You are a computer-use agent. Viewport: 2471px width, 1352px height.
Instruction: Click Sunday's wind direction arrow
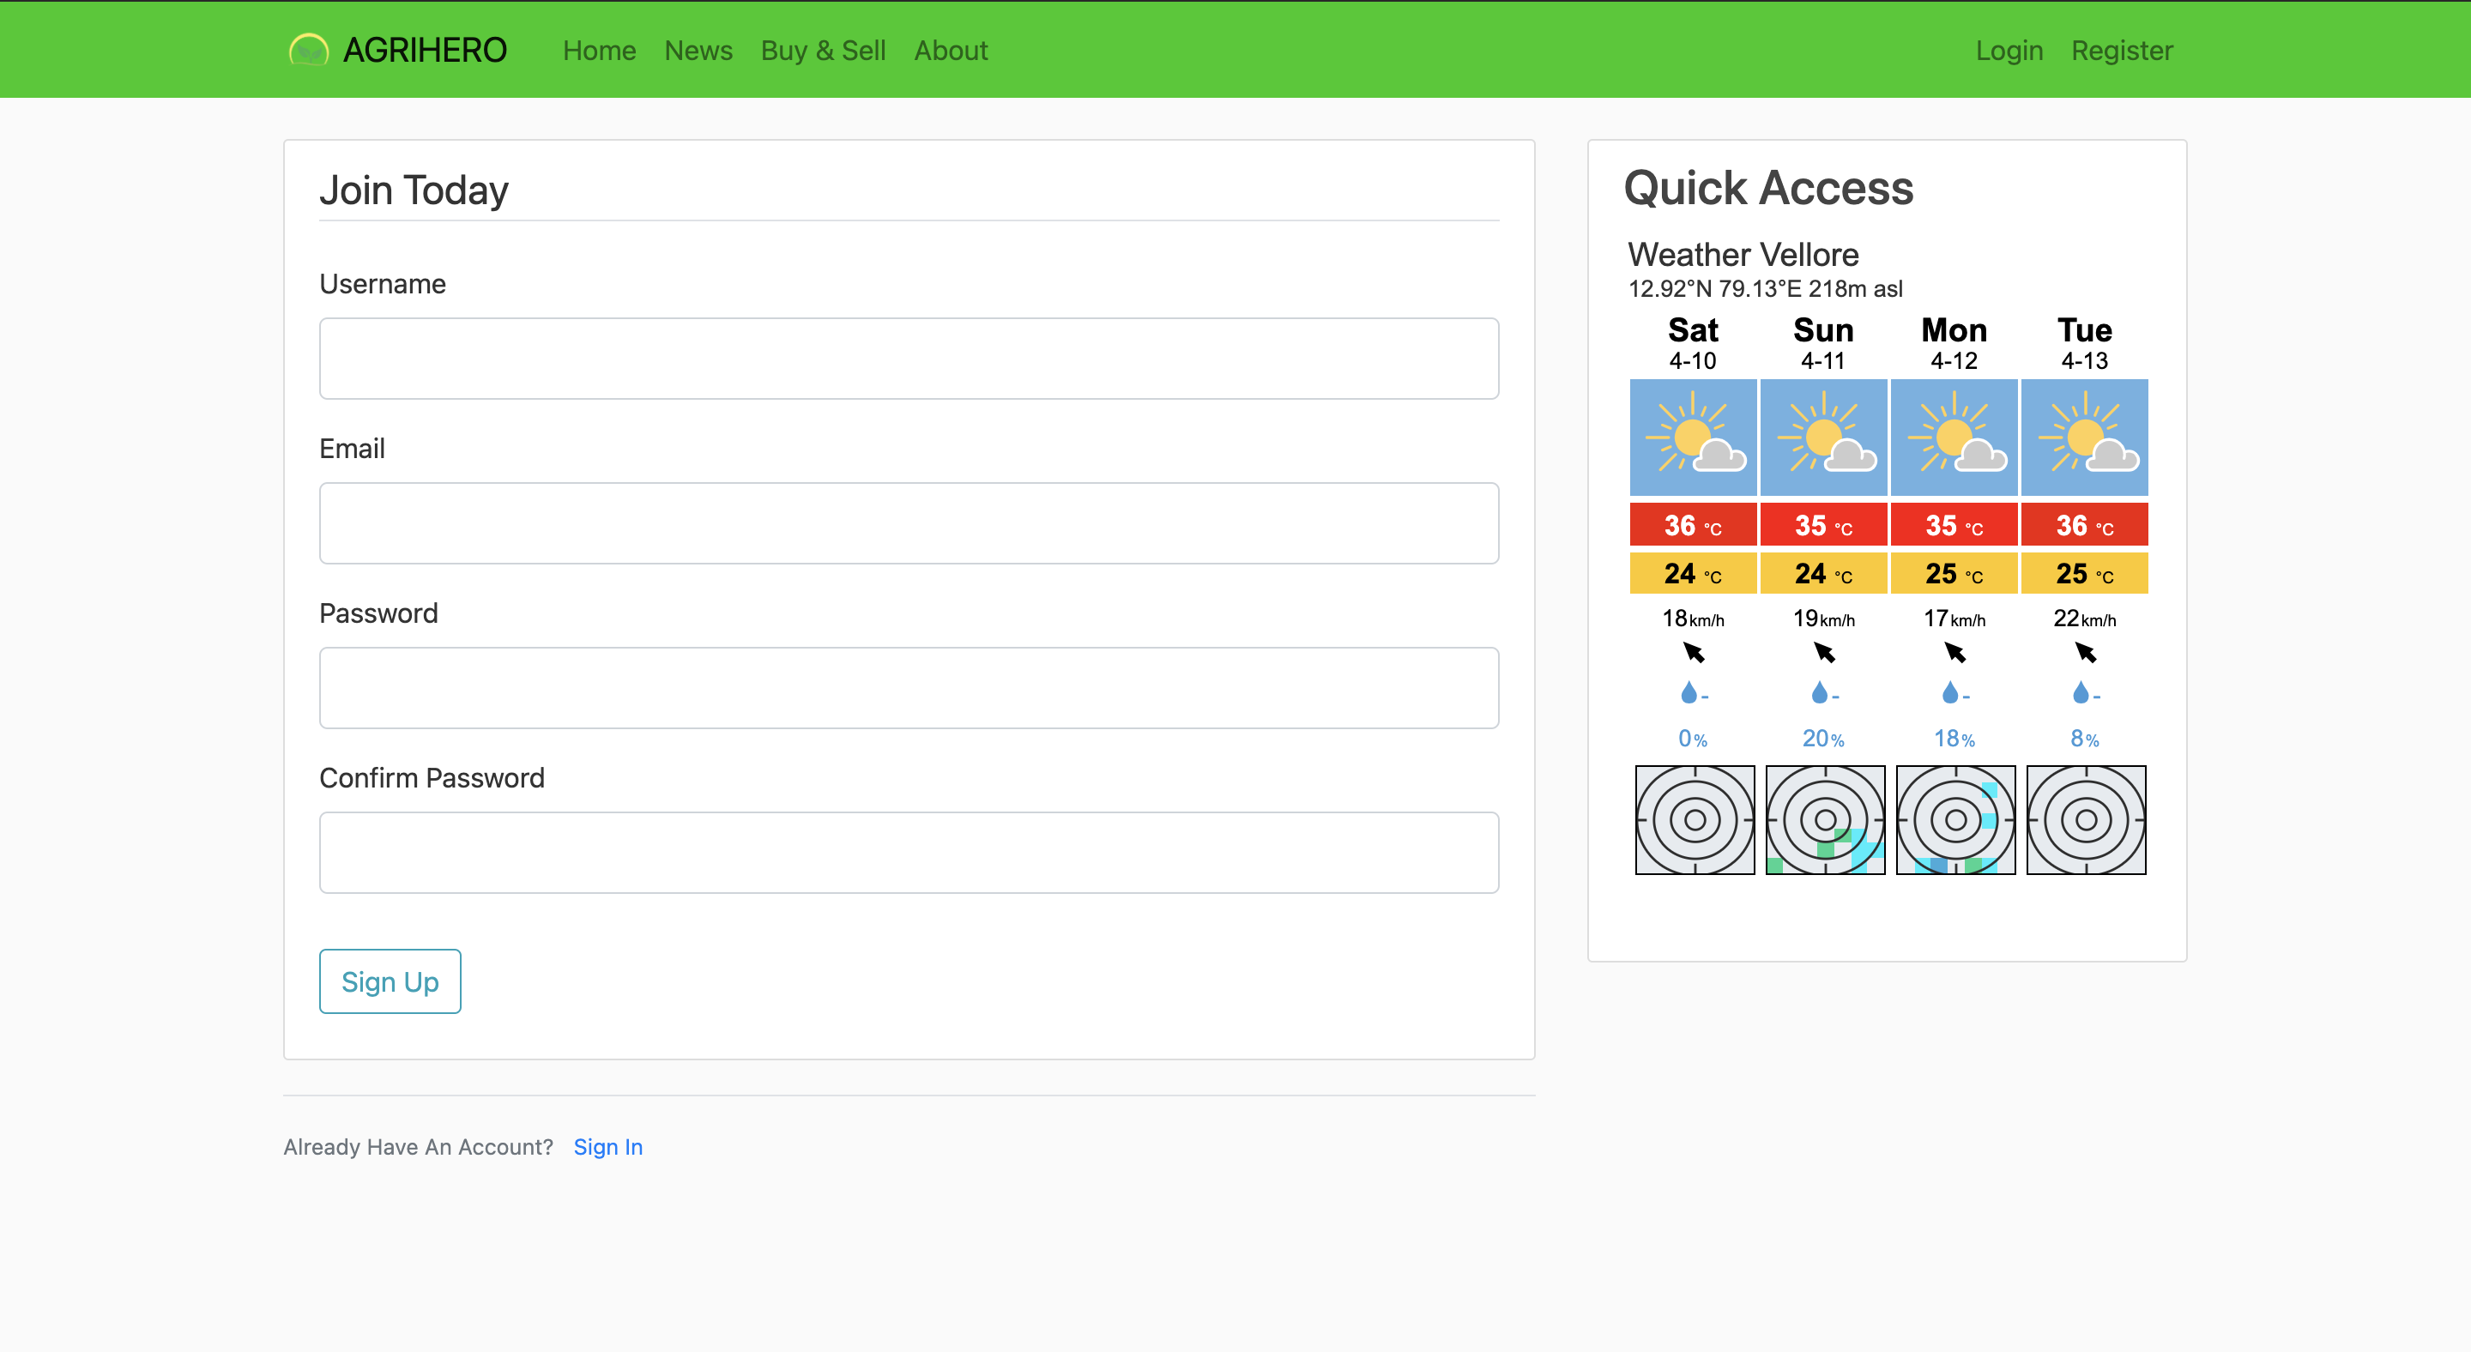(1824, 653)
